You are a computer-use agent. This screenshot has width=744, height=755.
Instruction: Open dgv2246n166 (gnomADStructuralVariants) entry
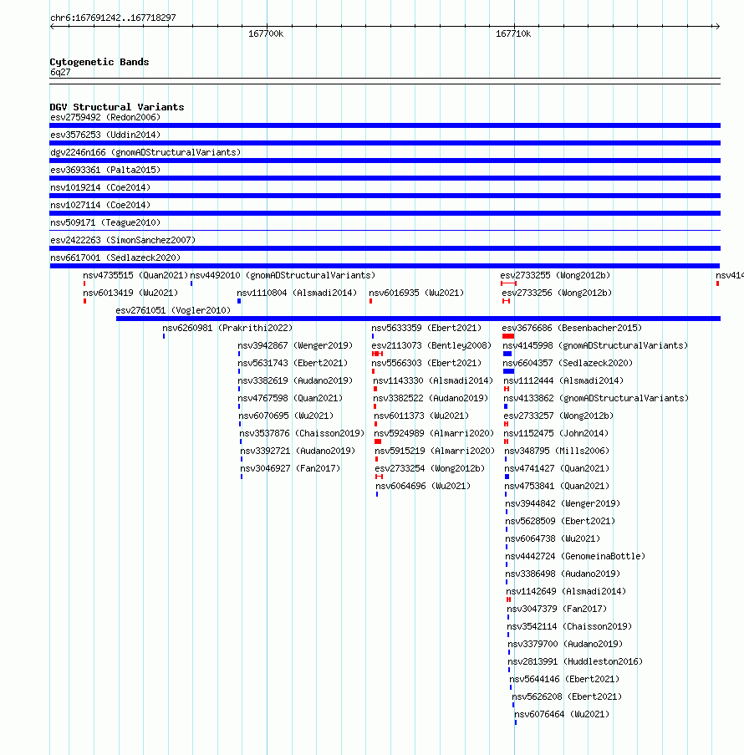(x=145, y=153)
